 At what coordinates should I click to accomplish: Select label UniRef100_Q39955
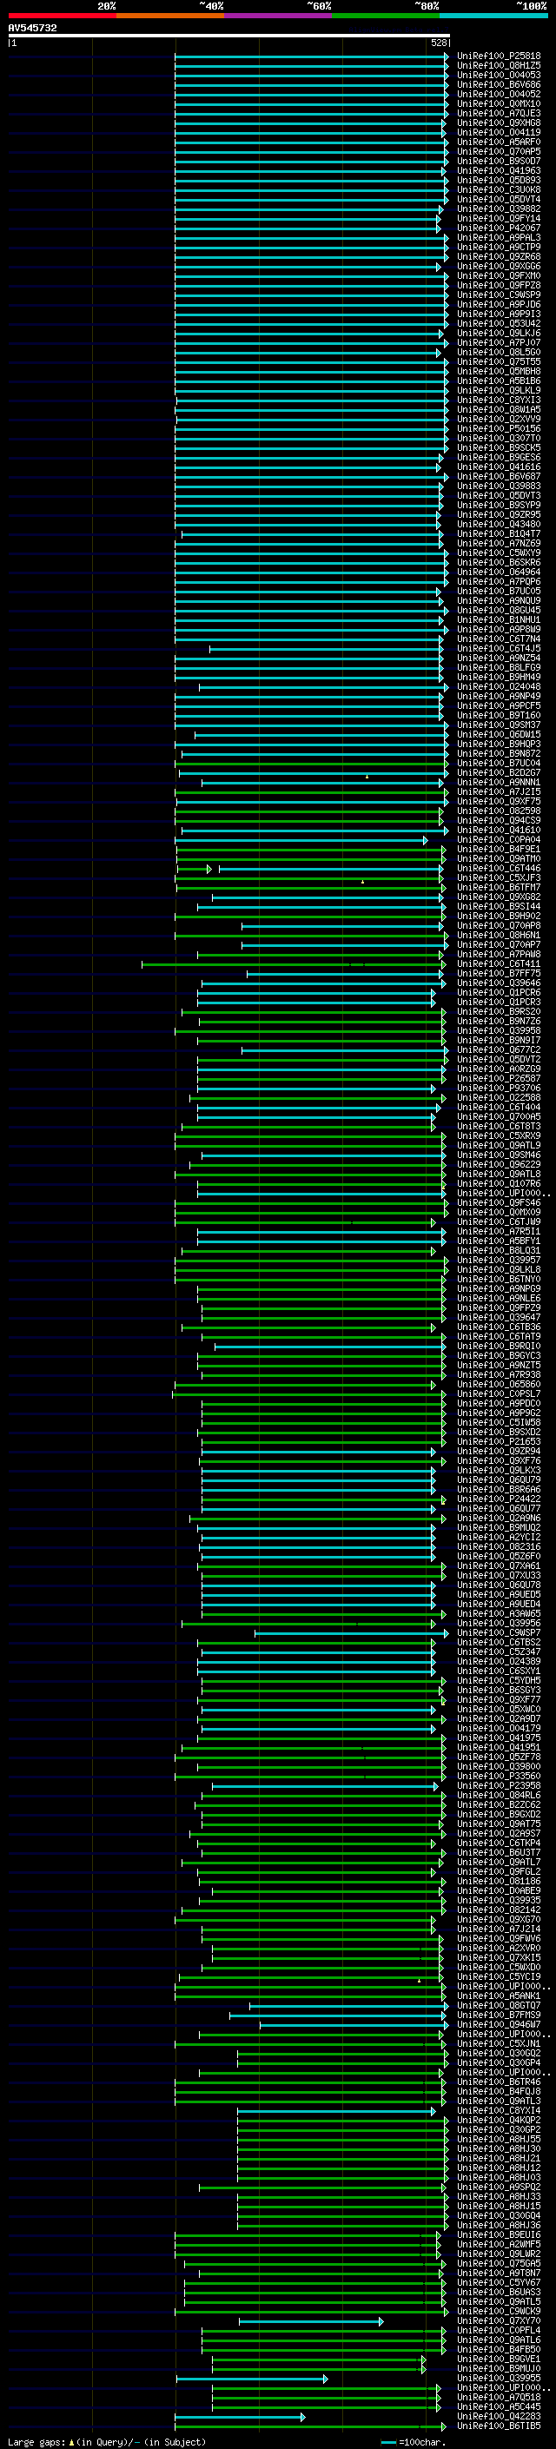coord(499,2378)
